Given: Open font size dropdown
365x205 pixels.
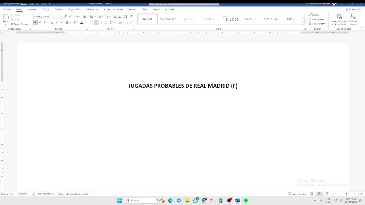Looking at the screenshot, I should (x=61, y=17).
